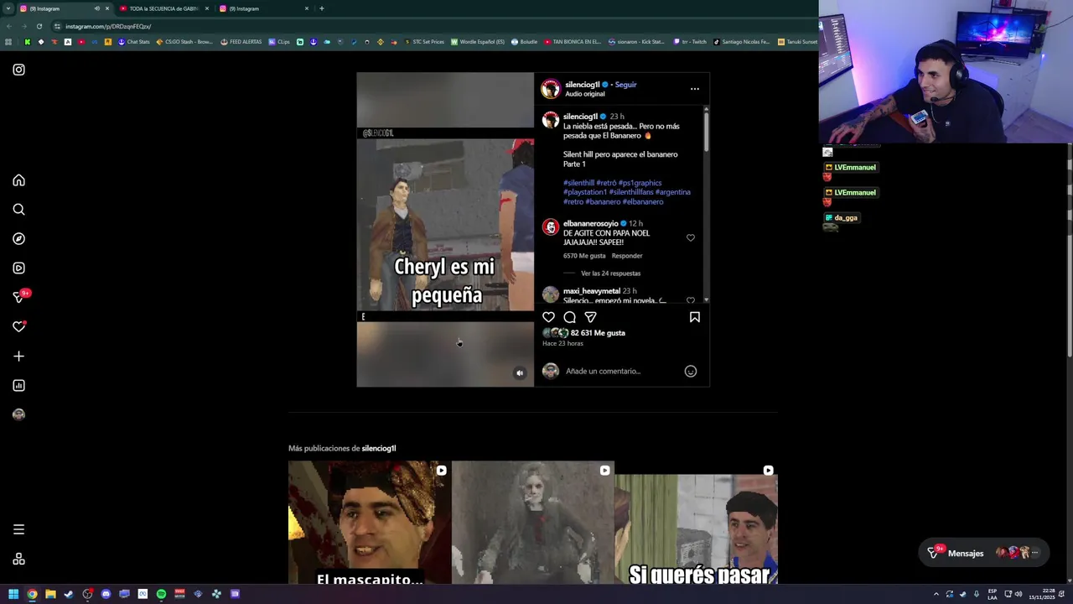Open the Instagram search panel
Screen dimensions: 1073x604
point(18,210)
